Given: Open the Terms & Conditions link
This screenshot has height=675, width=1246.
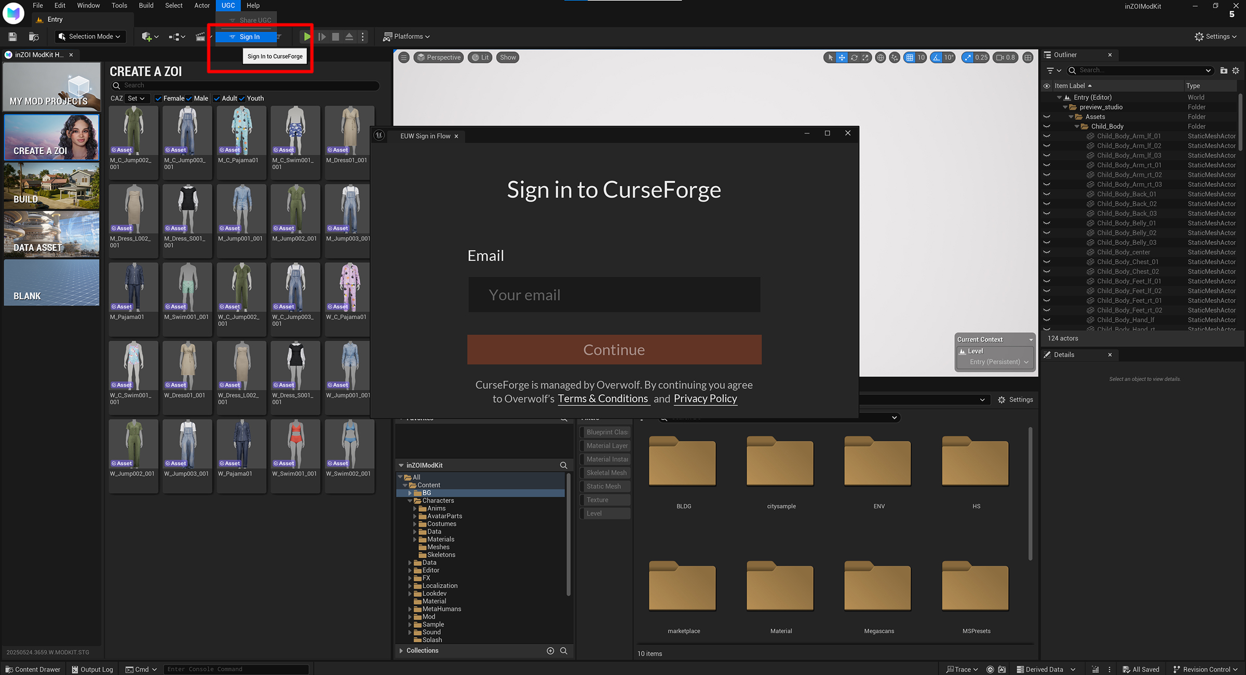Looking at the screenshot, I should [x=603, y=399].
